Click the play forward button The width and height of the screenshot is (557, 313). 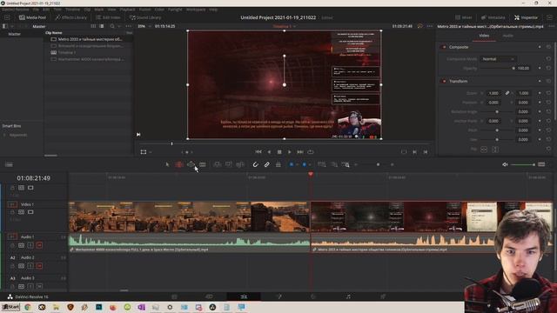pos(290,152)
